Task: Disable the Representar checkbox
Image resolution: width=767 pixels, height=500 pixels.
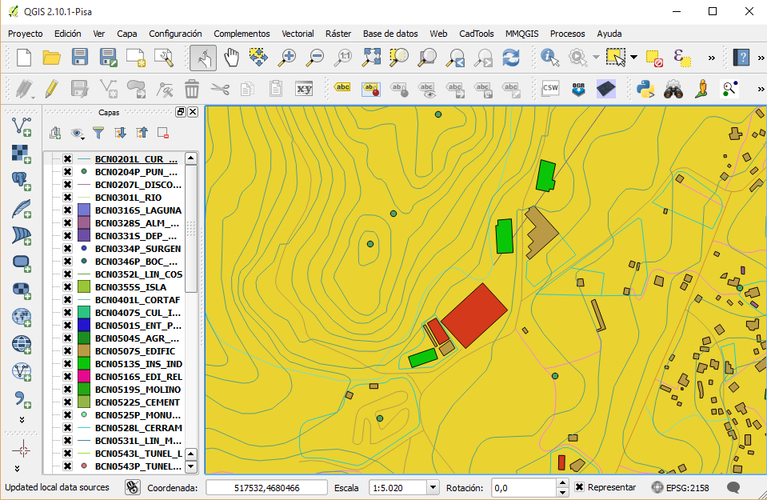Action: [578, 486]
